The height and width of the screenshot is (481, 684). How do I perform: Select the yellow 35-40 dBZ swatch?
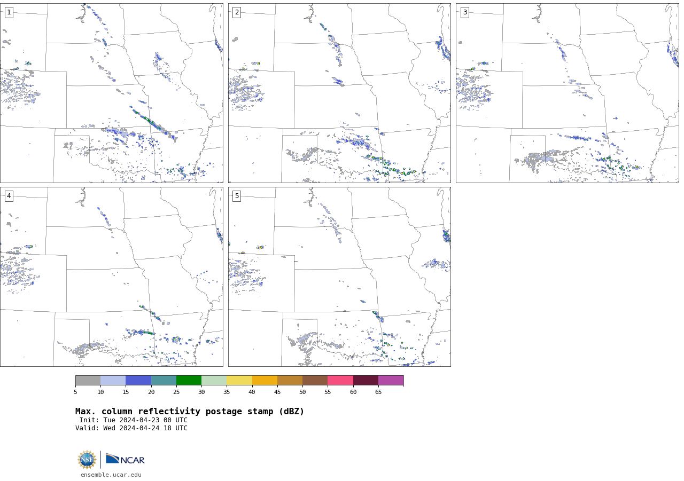click(x=239, y=380)
